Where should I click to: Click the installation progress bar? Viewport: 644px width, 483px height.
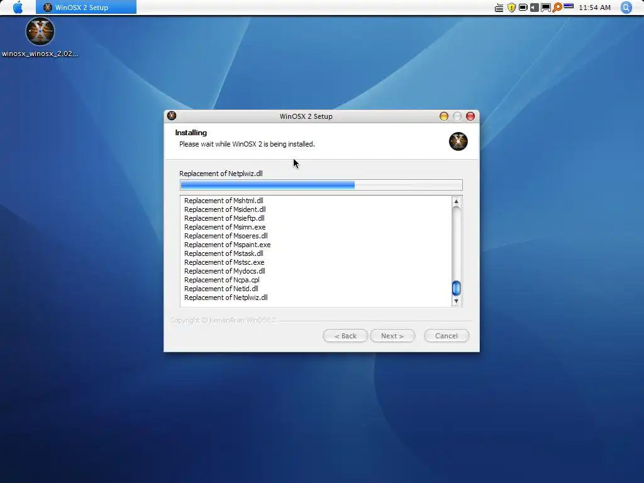click(321, 185)
